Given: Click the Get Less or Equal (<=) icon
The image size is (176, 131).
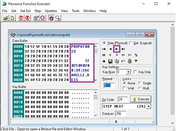Looking at the screenshot, I should click(123, 55).
